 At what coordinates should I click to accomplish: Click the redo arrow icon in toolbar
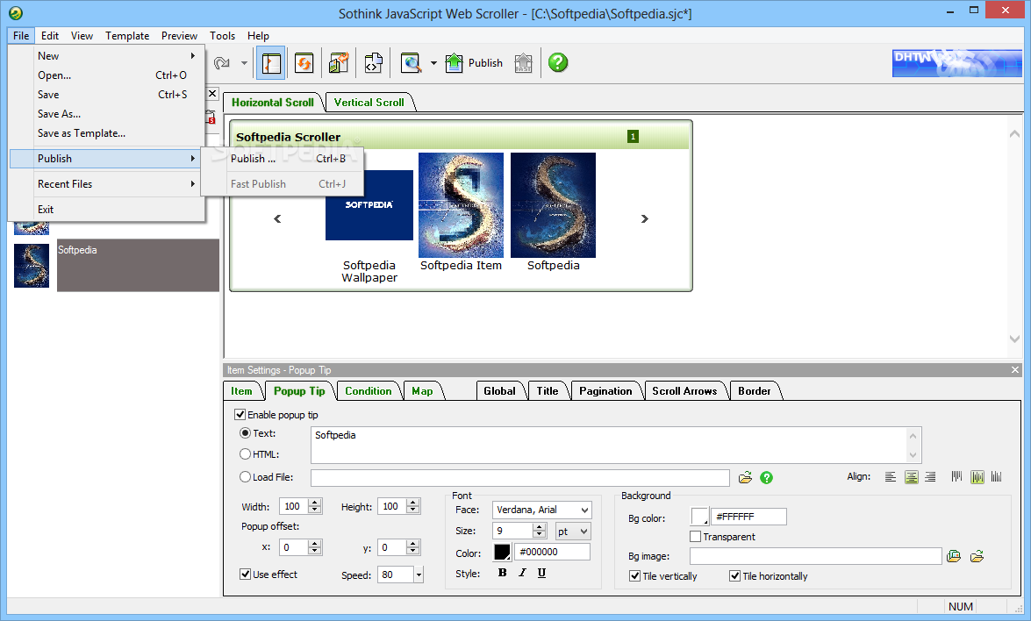(x=222, y=63)
